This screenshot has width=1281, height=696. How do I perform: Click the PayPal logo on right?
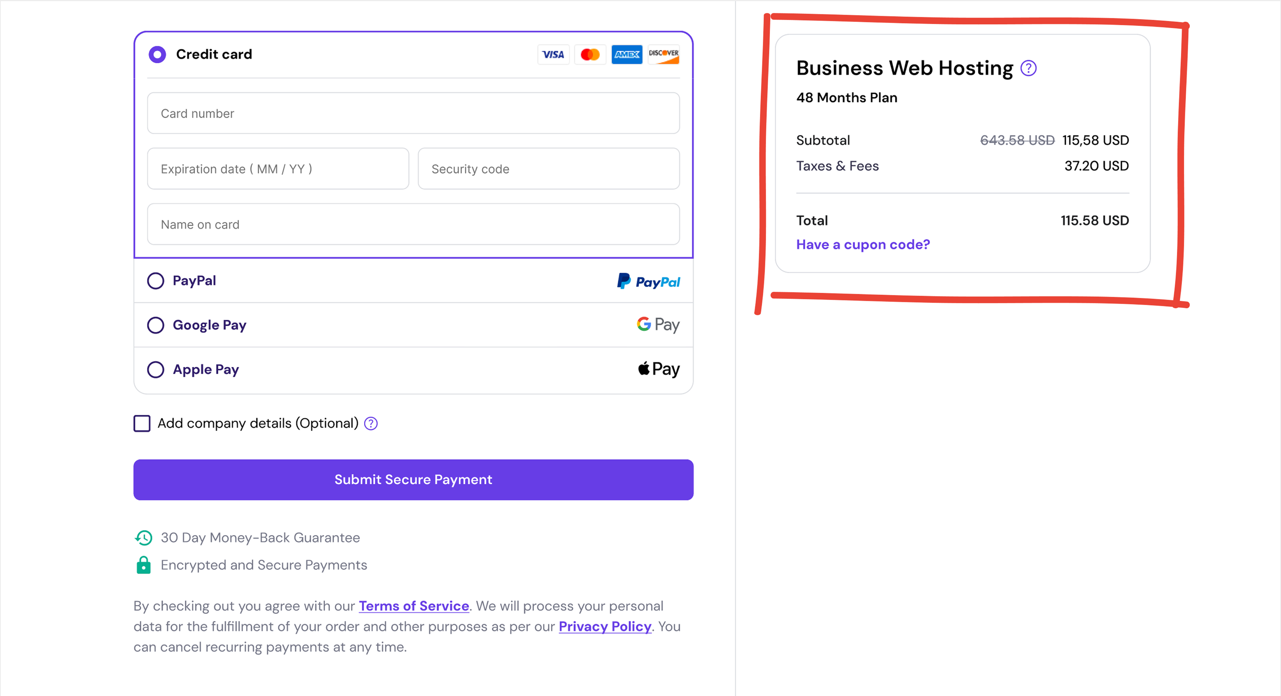tap(648, 282)
